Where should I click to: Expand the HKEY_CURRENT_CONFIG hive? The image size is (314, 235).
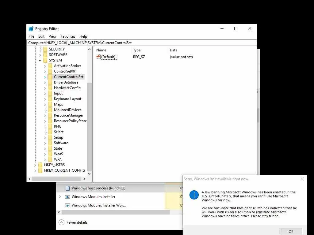tap(35, 171)
